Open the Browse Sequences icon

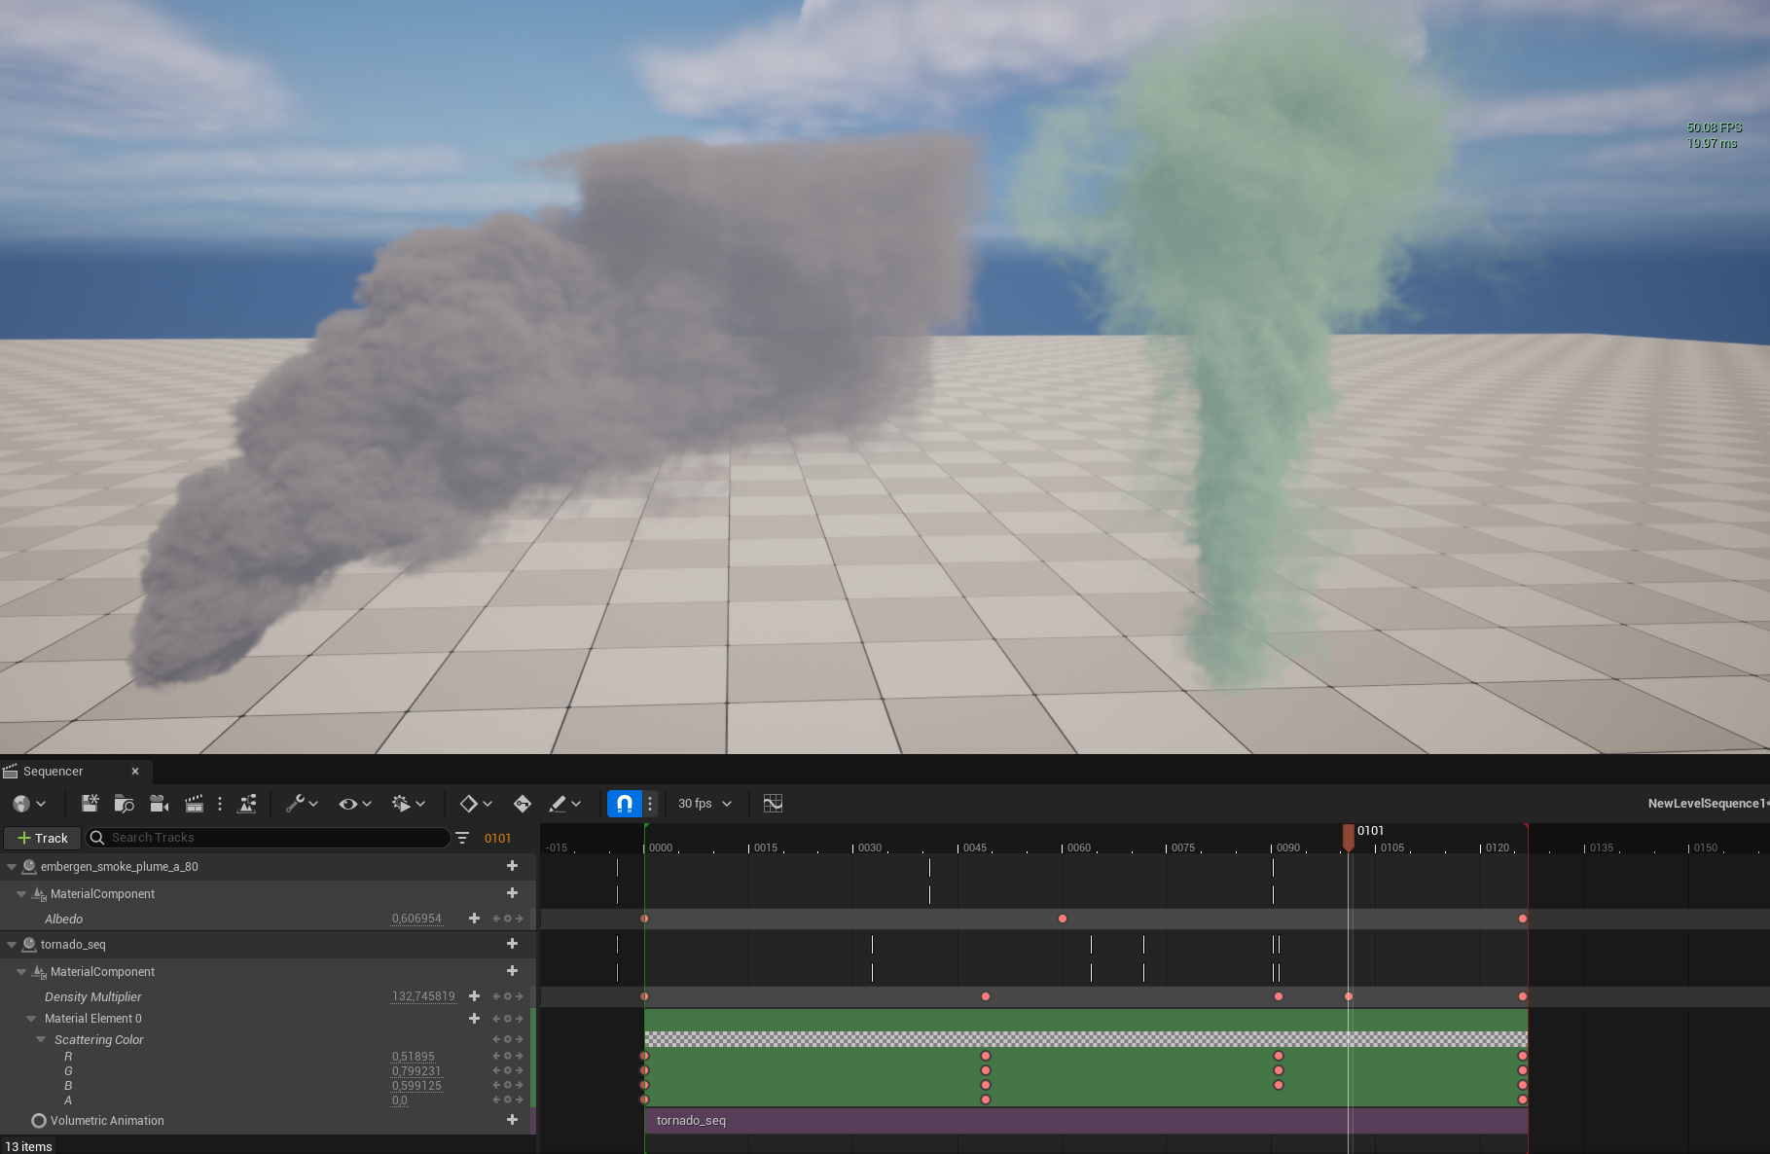(122, 804)
